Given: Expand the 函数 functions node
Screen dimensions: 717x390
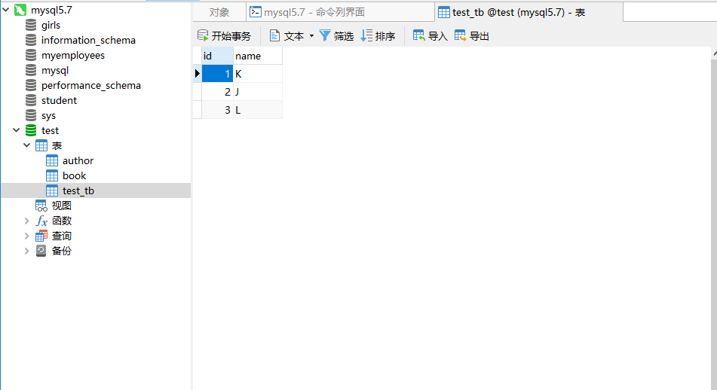Looking at the screenshot, I should coord(26,221).
